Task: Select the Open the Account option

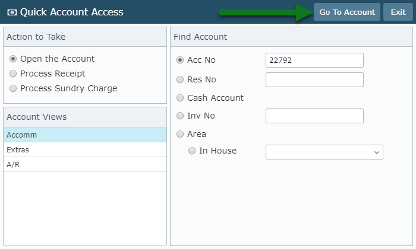Action: pyautogui.click(x=13, y=59)
